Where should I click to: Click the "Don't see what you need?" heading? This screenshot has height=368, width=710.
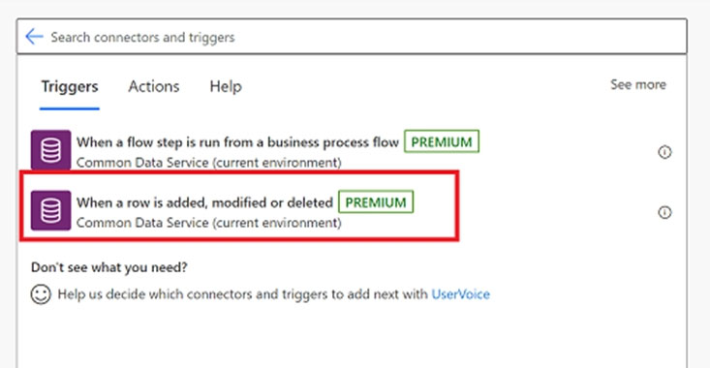pyautogui.click(x=109, y=267)
